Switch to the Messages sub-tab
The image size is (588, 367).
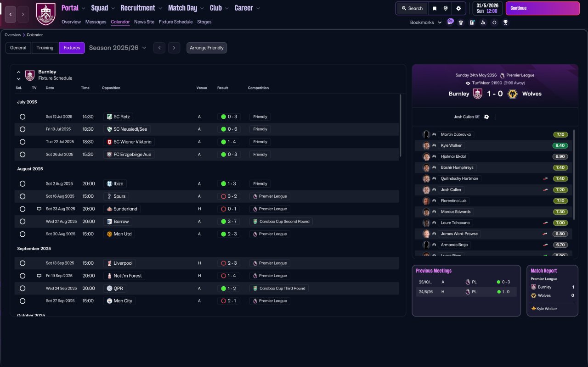pyautogui.click(x=96, y=22)
